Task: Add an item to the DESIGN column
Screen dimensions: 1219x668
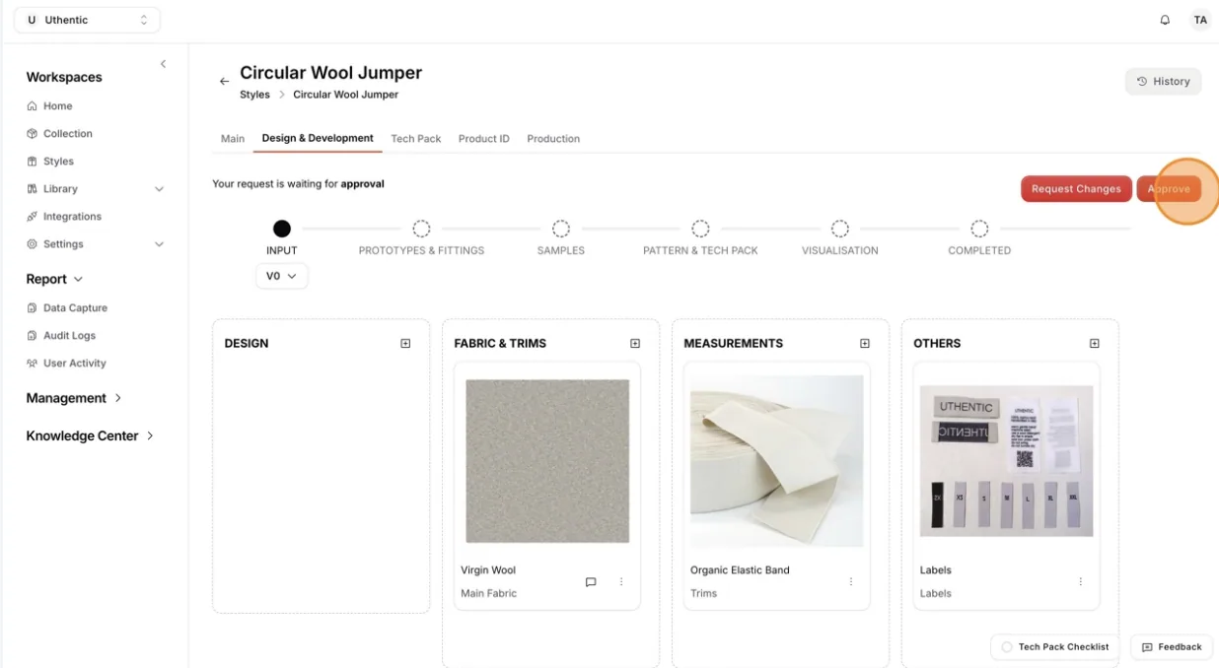Action: pyautogui.click(x=405, y=344)
